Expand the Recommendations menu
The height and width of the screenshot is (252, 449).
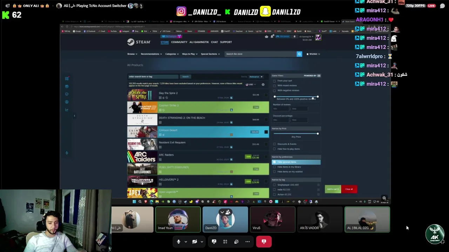click(x=151, y=54)
